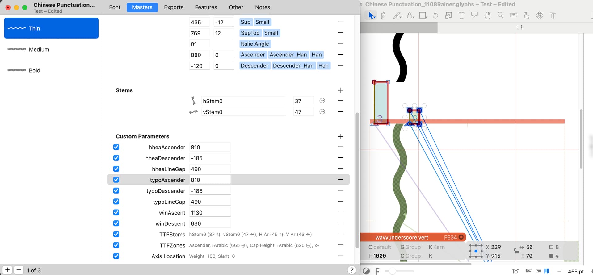Select the Measurement ruler tool
The image size is (593, 275).
point(513,15)
